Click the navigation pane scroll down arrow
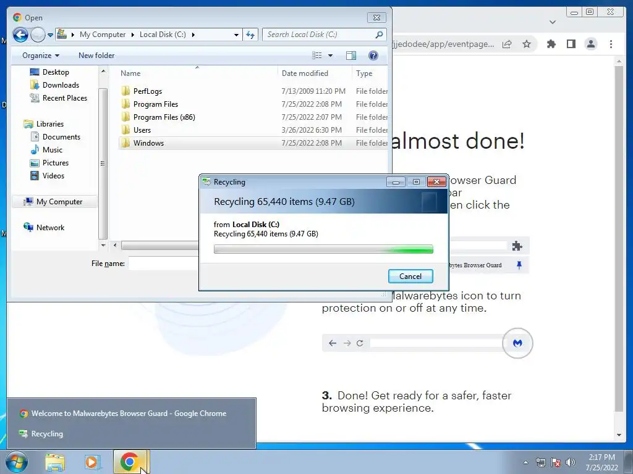The image size is (633, 474). click(x=103, y=244)
